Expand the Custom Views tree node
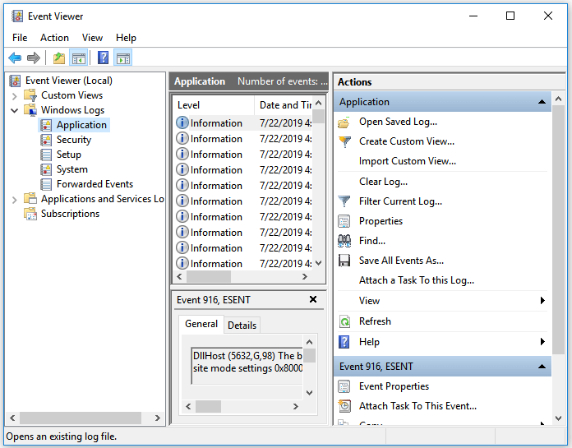 (x=14, y=95)
